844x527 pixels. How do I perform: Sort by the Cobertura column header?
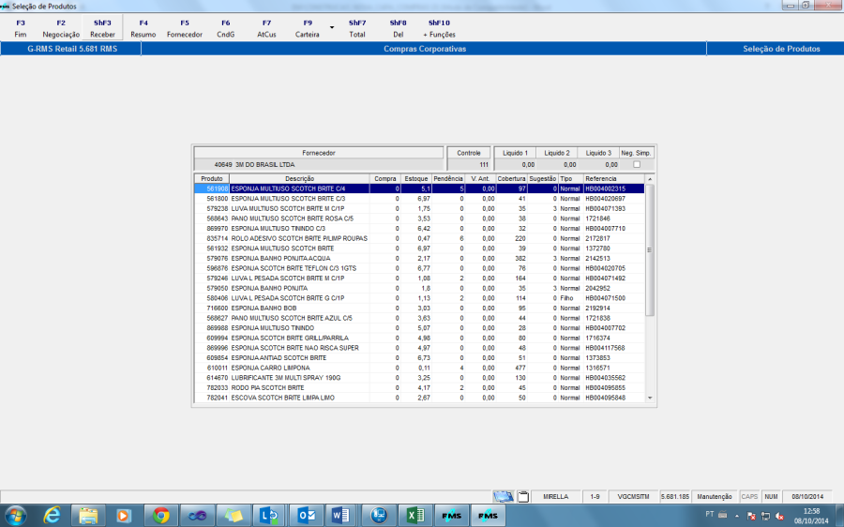511,178
